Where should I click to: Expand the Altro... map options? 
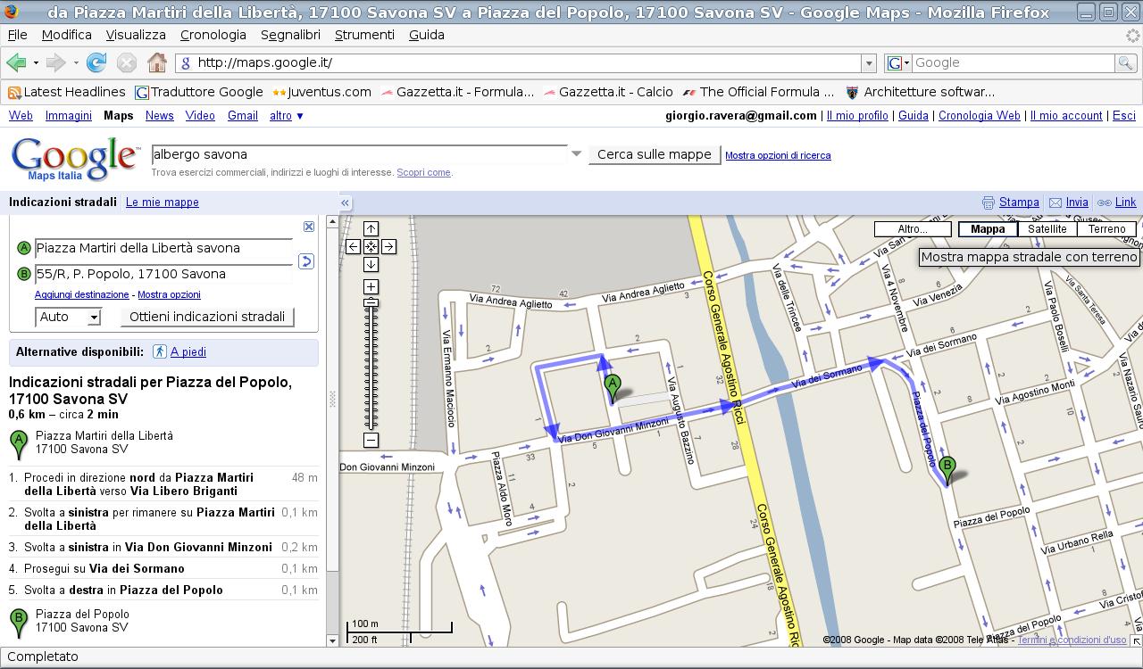pos(913,229)
